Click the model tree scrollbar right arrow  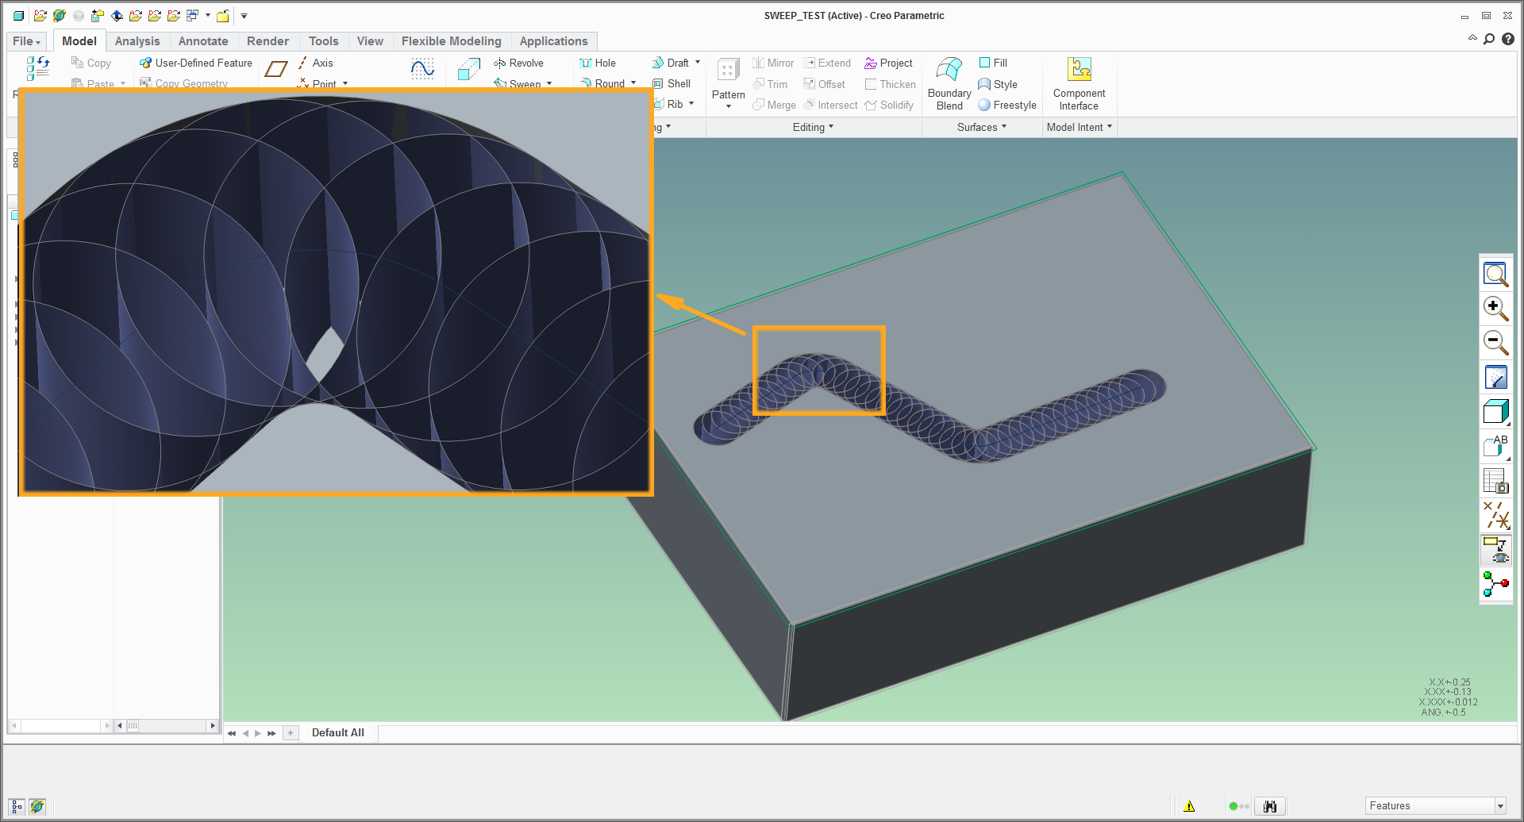click(212, 725)
